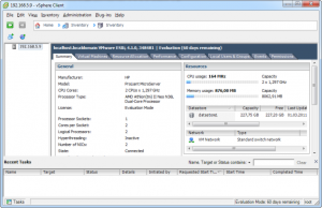Open the Administration menu
This screenshot has height=208, width=322.
77,15
